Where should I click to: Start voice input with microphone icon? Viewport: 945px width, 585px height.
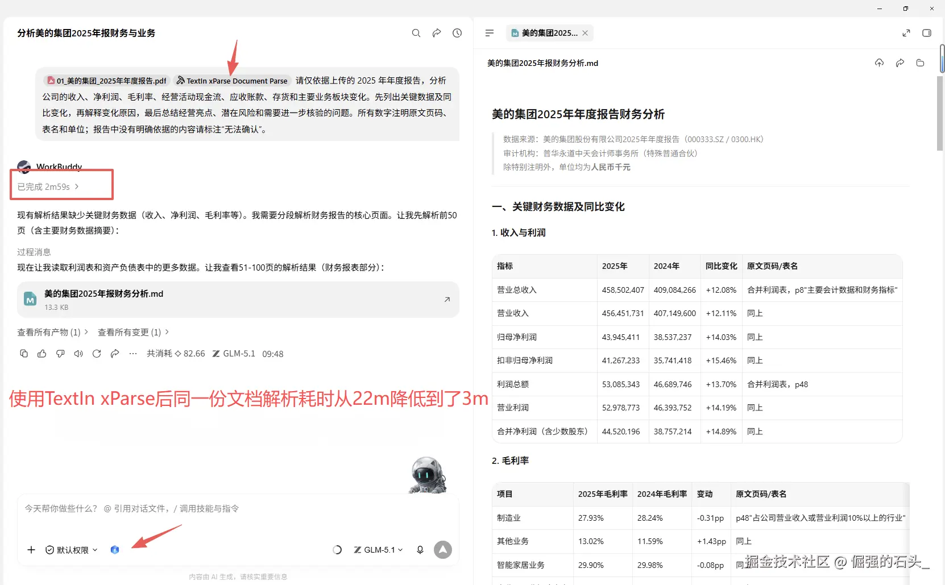(x=420, y=550)
